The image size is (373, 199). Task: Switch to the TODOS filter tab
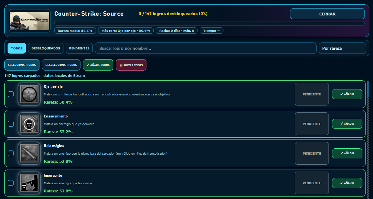pos(17,48)
